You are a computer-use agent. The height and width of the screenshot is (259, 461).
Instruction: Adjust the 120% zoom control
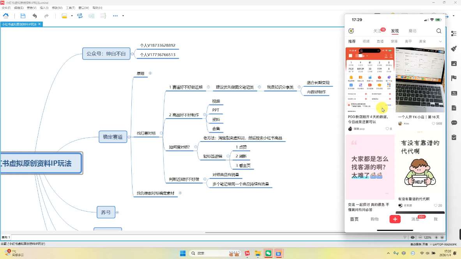(x=427, y=237)
